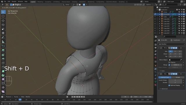This screenshot has width=186, height=105.
Task: Click the timeline play button
Action: (79, 97)
